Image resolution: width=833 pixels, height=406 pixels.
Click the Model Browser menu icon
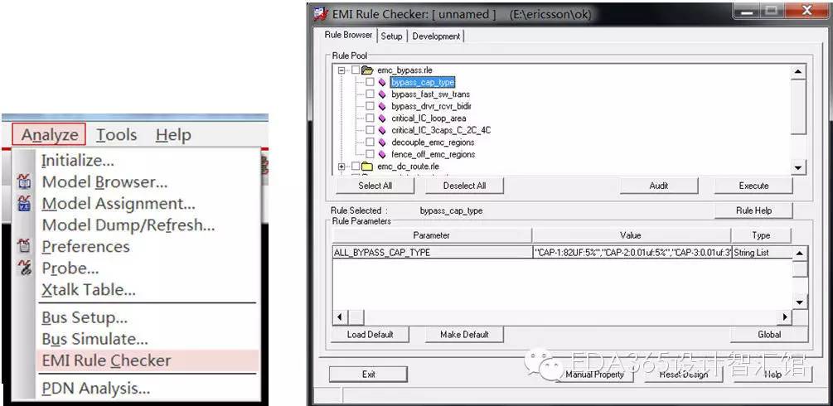click(24, 182)
